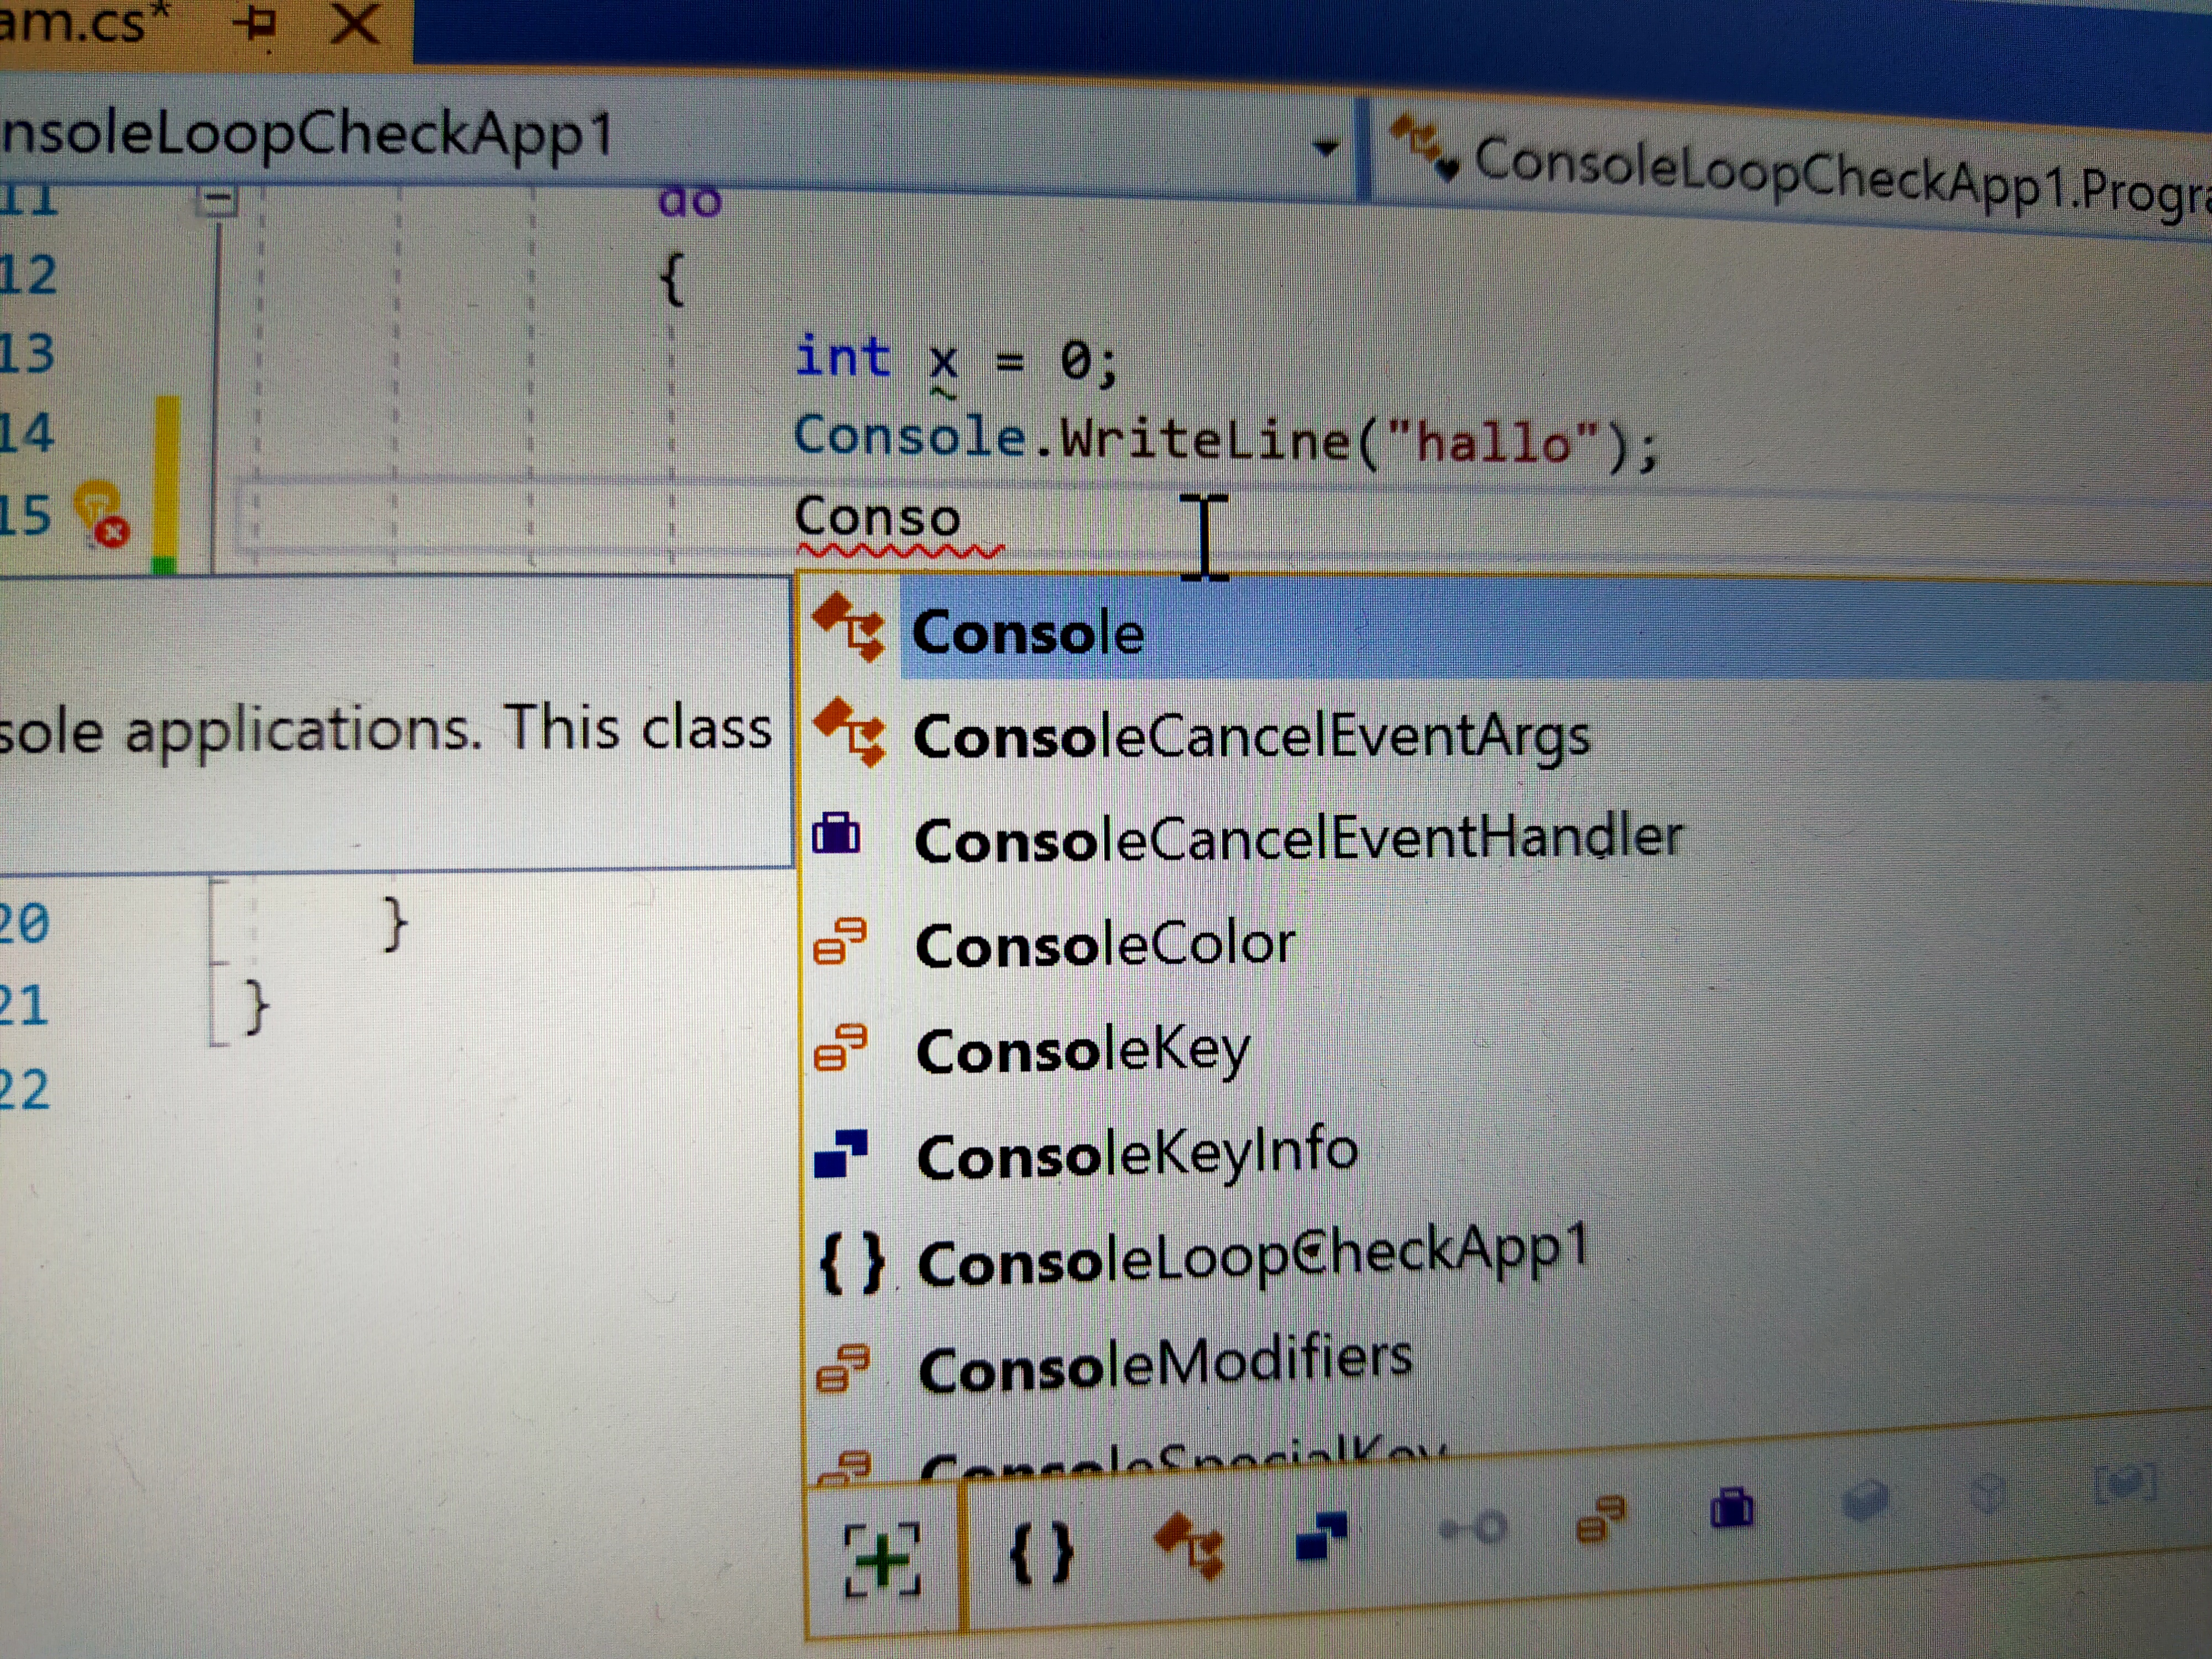
Task: Click line number 14 in the margin
Action: [27, 433]
